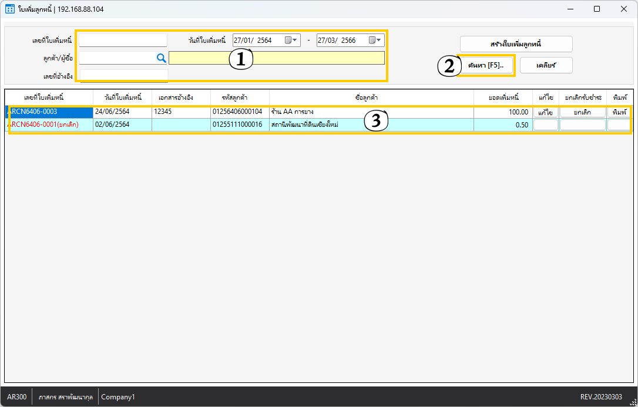
Task: Click the ลูกค้า/ผู้ซื้อ code input box
Action: 116,58
